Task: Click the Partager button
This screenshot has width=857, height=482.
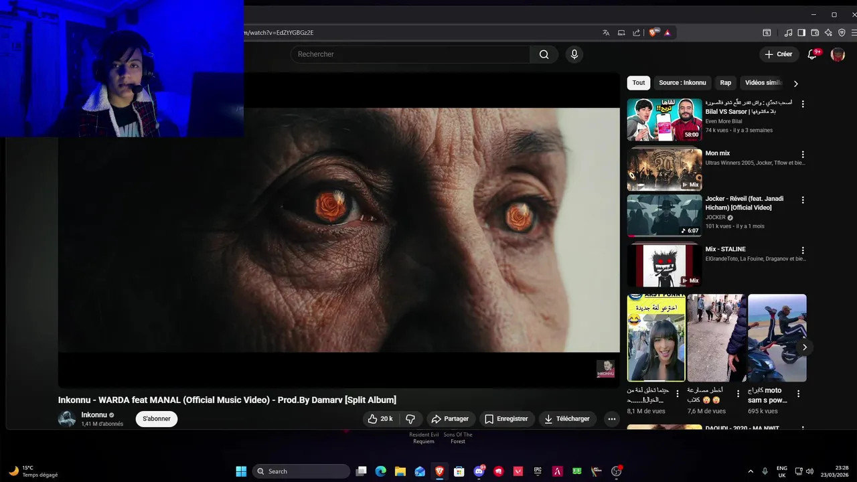Action: 451,419
